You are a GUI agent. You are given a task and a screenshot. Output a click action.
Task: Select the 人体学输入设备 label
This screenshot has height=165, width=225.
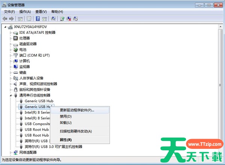tap(31, 78)
